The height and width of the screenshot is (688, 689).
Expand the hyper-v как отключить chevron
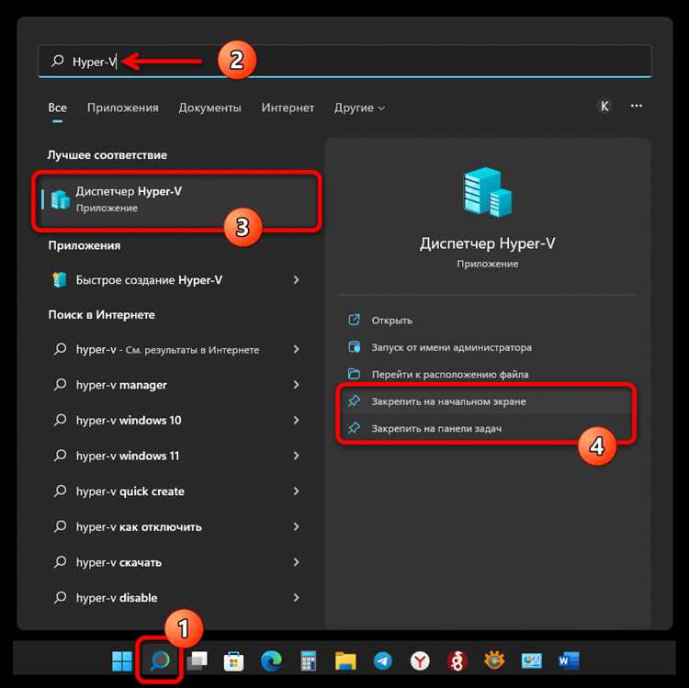click(296, 526)
